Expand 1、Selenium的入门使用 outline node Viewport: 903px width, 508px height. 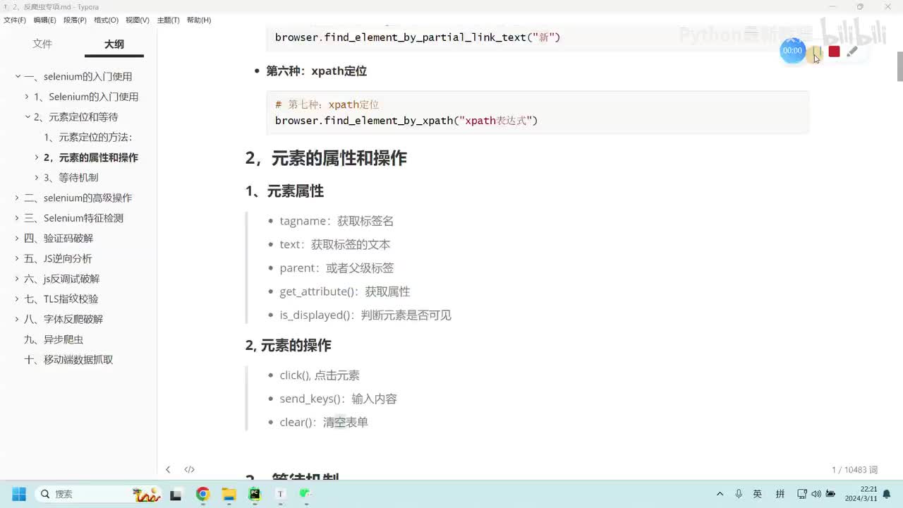[x=28, y=97]
